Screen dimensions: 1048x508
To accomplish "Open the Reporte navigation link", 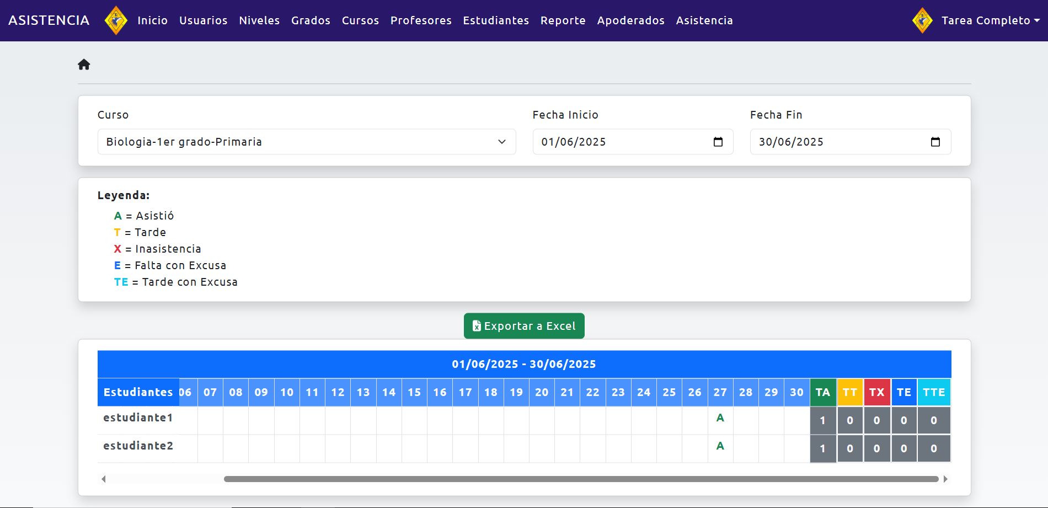I will pos(563,20).
